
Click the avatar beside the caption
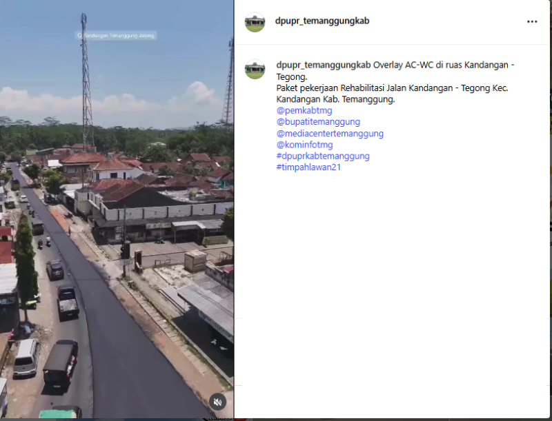[x=255, y=69]
